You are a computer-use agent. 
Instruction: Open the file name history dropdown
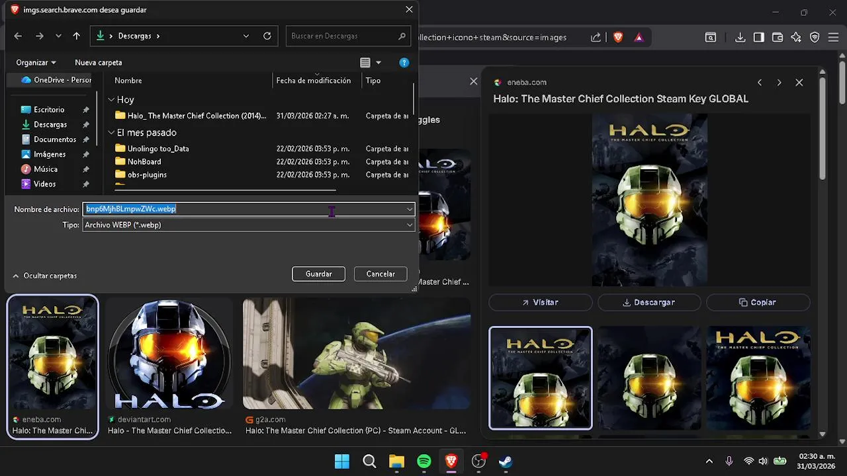pos(410,209)
